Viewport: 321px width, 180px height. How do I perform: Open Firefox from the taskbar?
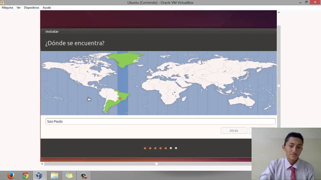[11, 175]
